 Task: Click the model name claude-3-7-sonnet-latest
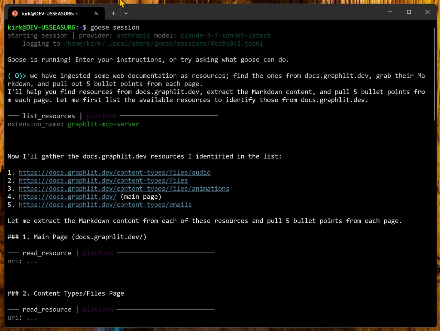[x=225, y=35]
